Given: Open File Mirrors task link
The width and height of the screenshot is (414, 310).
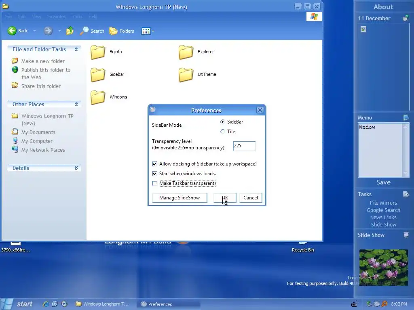Looking at the screenshot, I should [383, 203].
